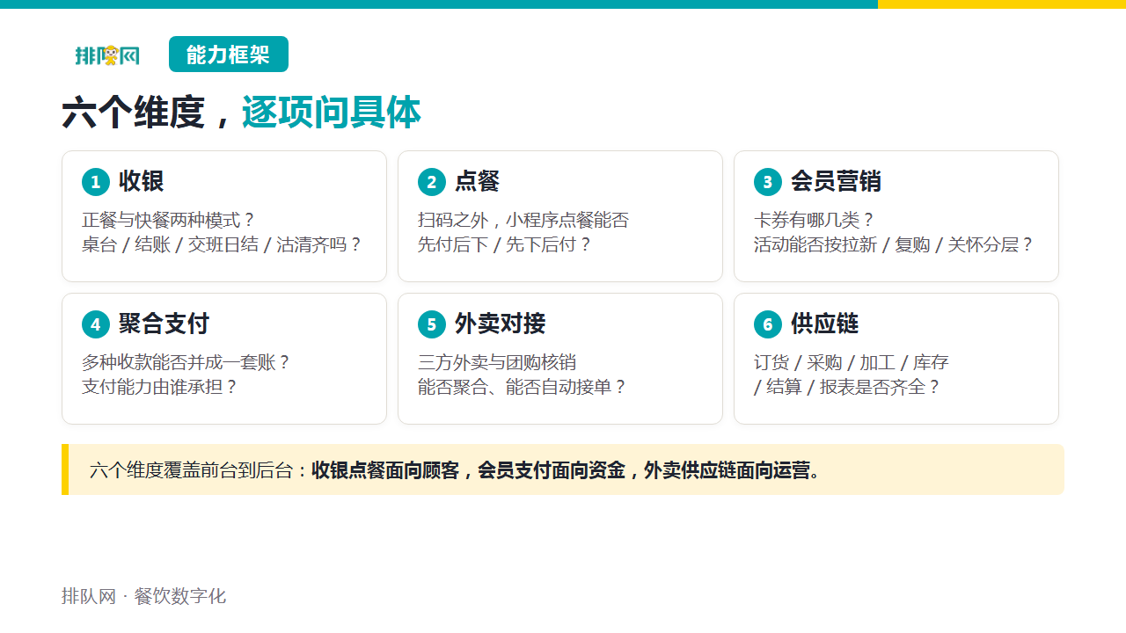Click the summary text 六个维度覆盖前台到后台：

pos(200,470)
